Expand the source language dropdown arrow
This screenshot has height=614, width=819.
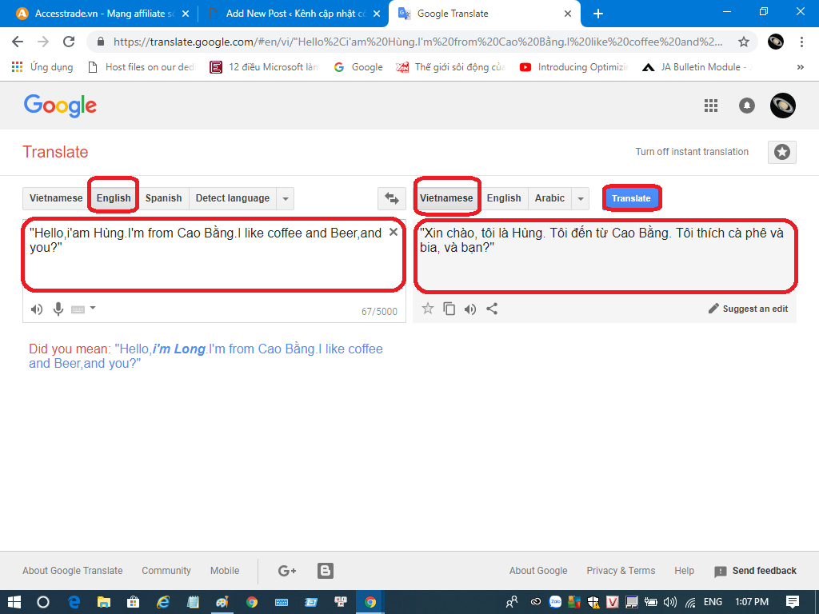286,198
